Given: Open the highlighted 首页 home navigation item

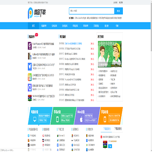Looking at the screenshot, I should pyautogui.click(x=33, y=26).
